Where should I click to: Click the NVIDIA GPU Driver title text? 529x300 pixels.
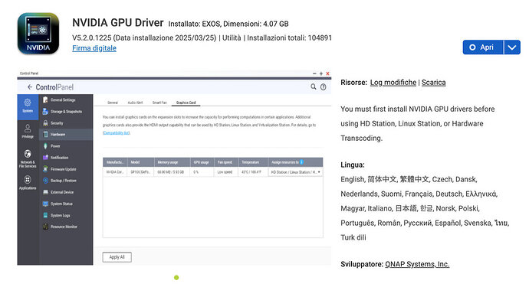(118, 22)
